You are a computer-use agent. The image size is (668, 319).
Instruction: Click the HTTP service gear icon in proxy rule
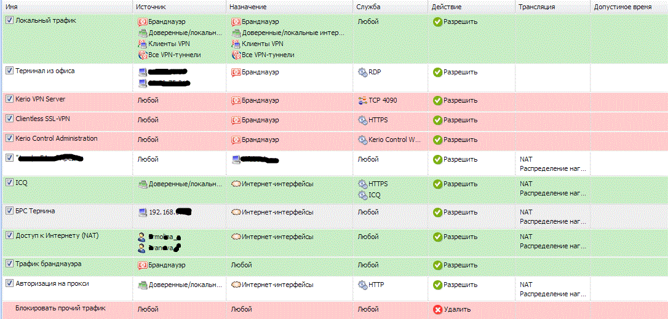[362, 284]
